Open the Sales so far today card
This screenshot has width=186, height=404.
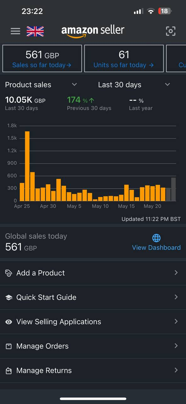(42, 58)
